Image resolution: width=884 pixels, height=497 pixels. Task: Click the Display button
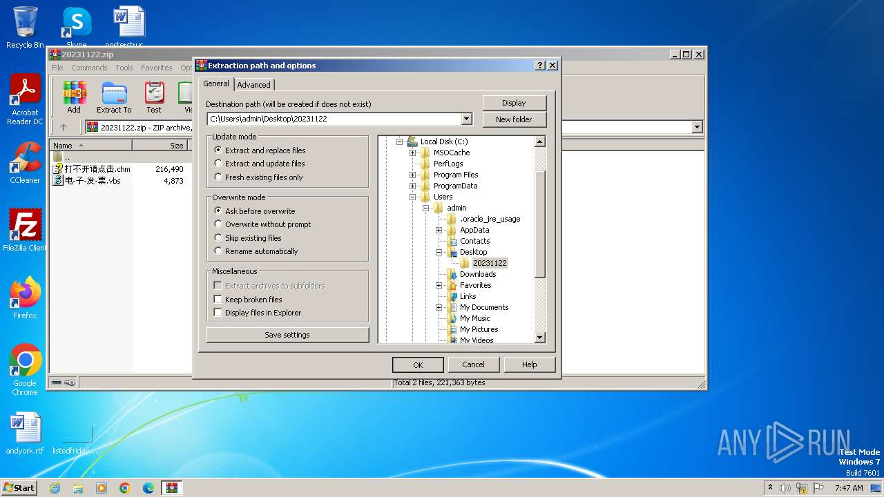pyautogui.click(x=514, y=103)
